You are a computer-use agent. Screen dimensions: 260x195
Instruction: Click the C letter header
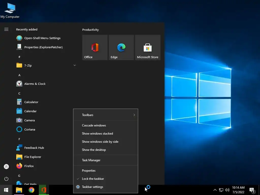(19, 93)
